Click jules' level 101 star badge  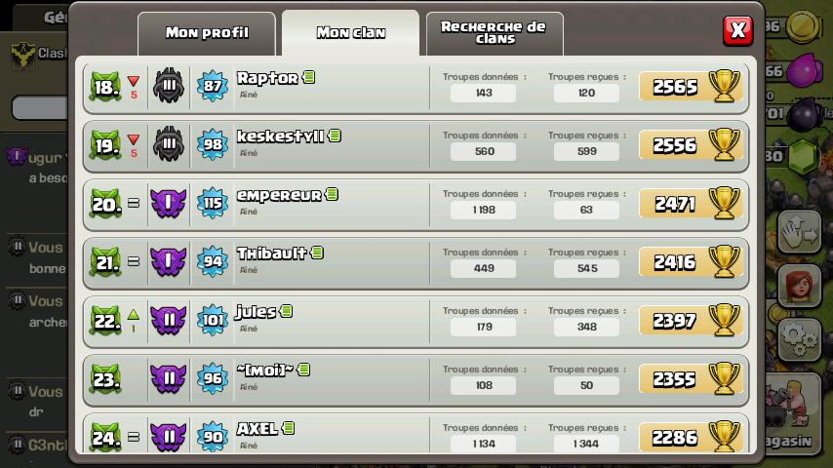(x=213, y=320)
